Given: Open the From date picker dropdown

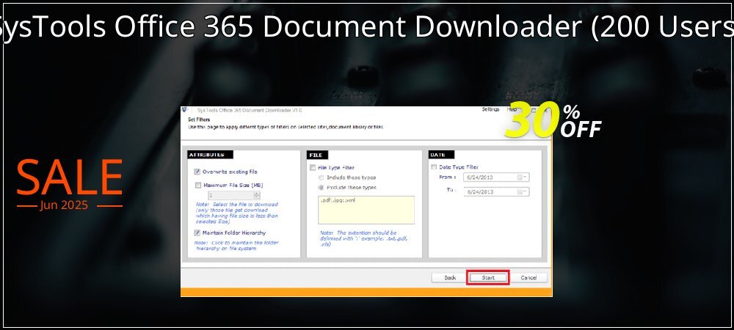Looking at the screenshot, I should (523, 177).
